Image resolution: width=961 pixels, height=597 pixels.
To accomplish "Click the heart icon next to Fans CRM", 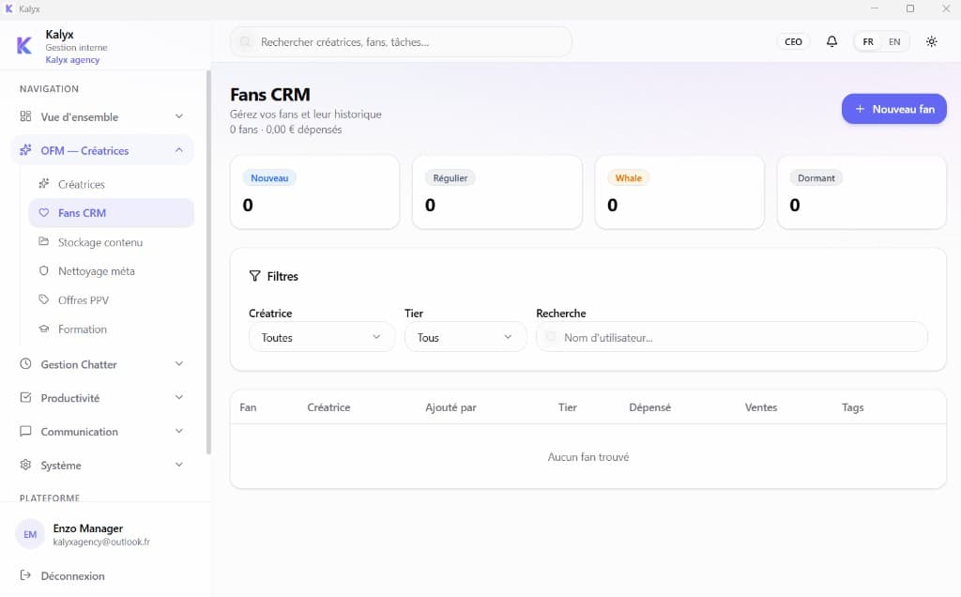I will point(43,213).
